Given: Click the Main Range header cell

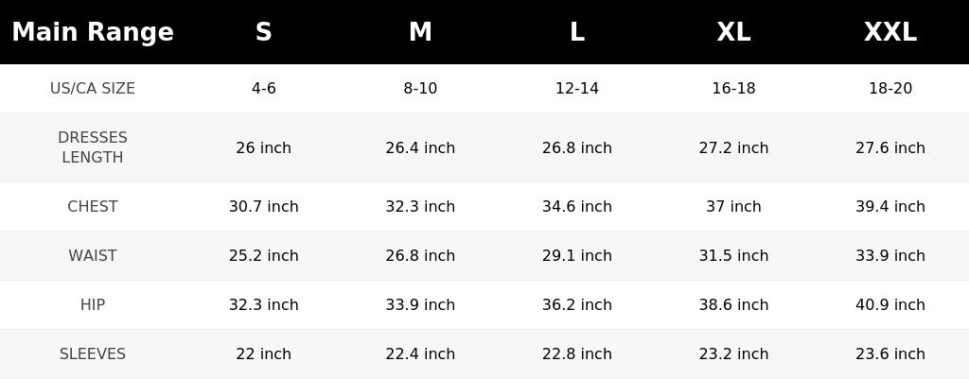Looking at the screenshot, I should pos(93,32).
